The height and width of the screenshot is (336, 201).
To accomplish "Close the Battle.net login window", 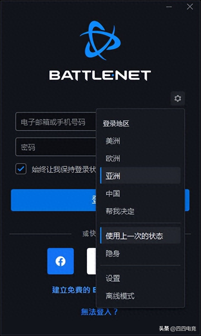I will coord(190,7).
